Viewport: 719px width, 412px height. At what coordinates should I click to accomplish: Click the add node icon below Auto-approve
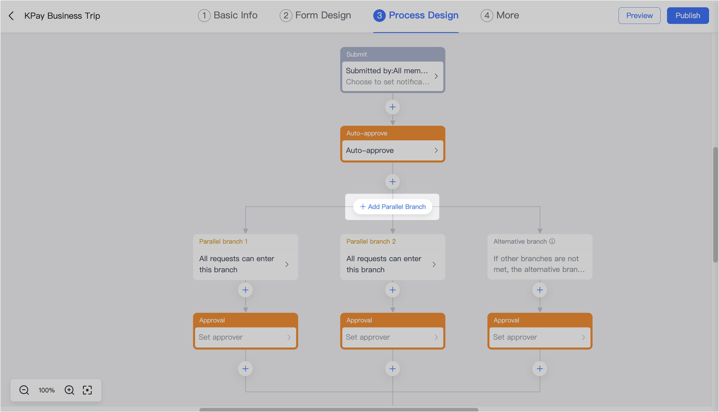pyautogui.click(x=393, y=181)
